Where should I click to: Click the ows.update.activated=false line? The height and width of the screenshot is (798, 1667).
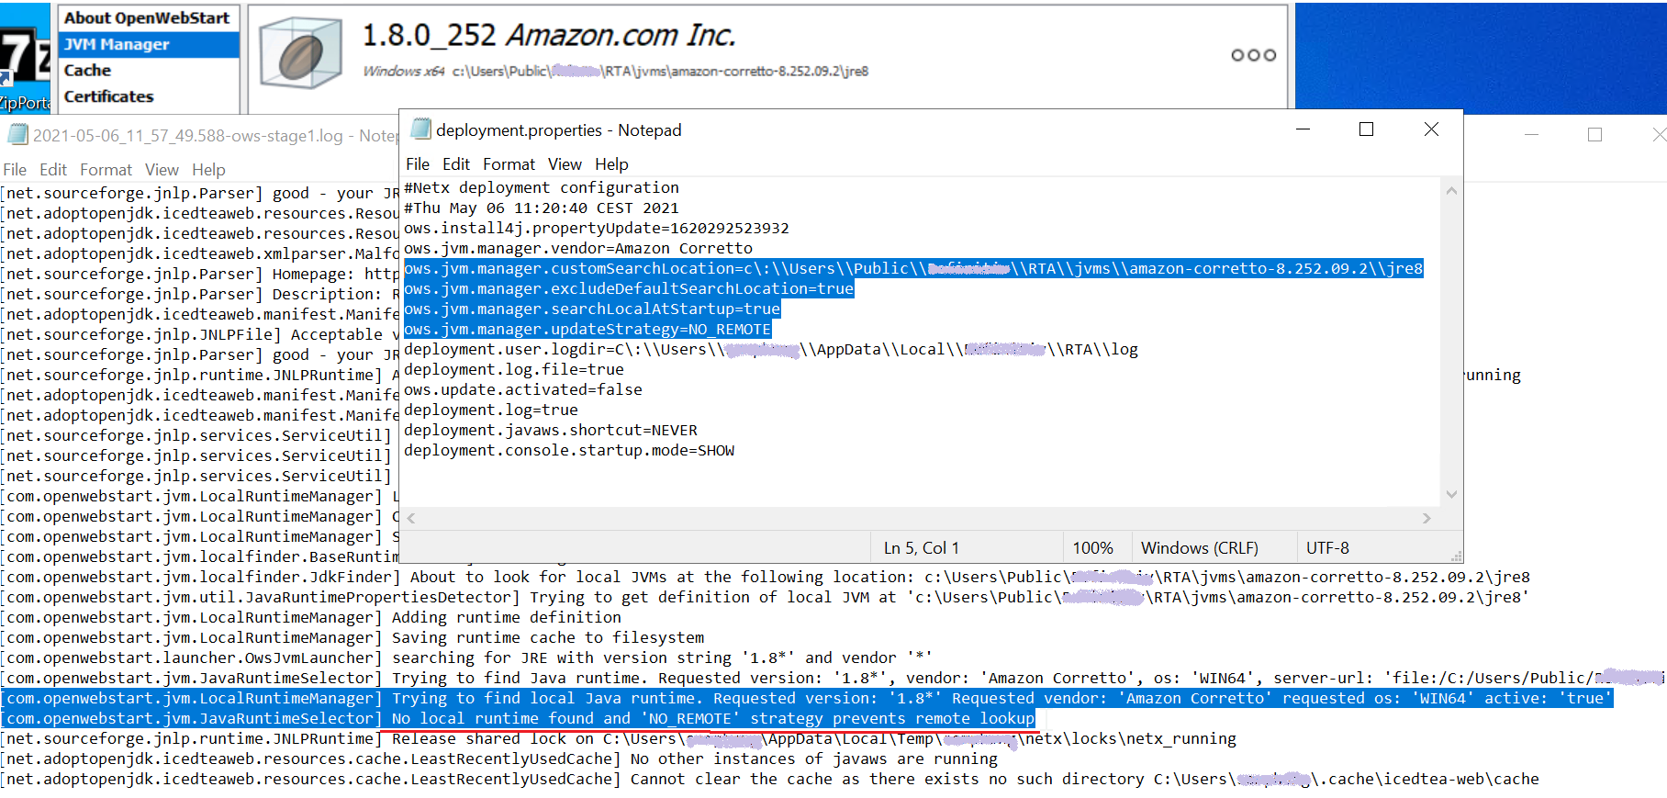pos(523,389)
